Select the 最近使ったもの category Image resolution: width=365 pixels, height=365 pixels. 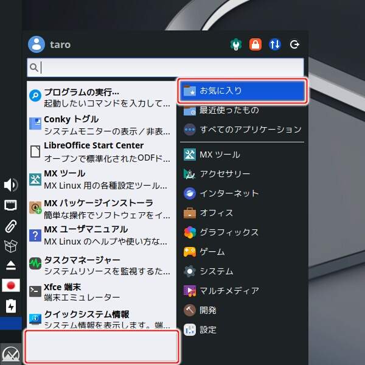[242, 110]
